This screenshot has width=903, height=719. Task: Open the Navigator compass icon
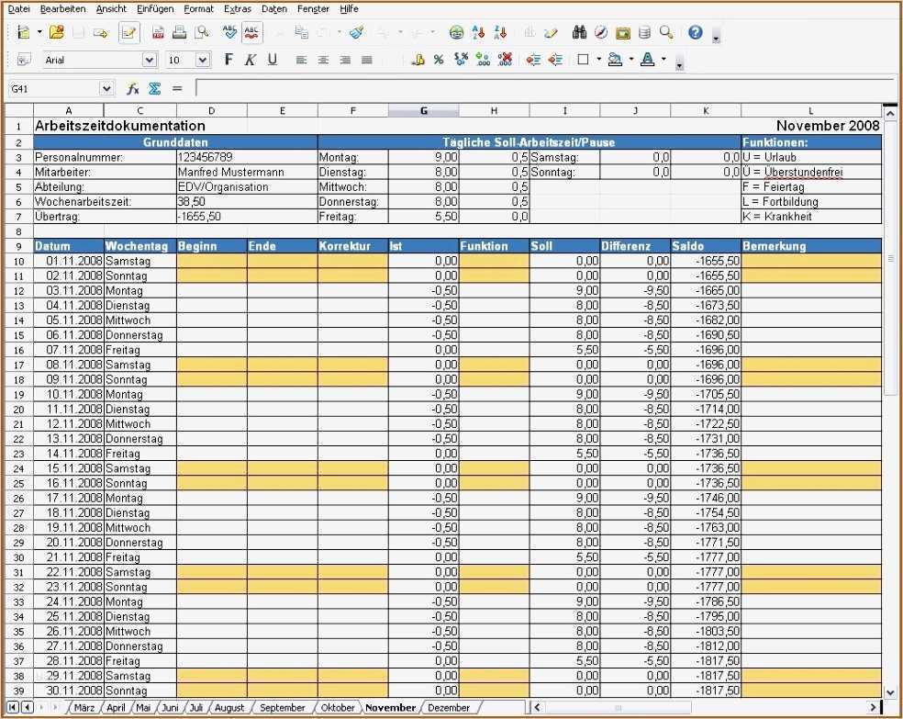[601, 33]
